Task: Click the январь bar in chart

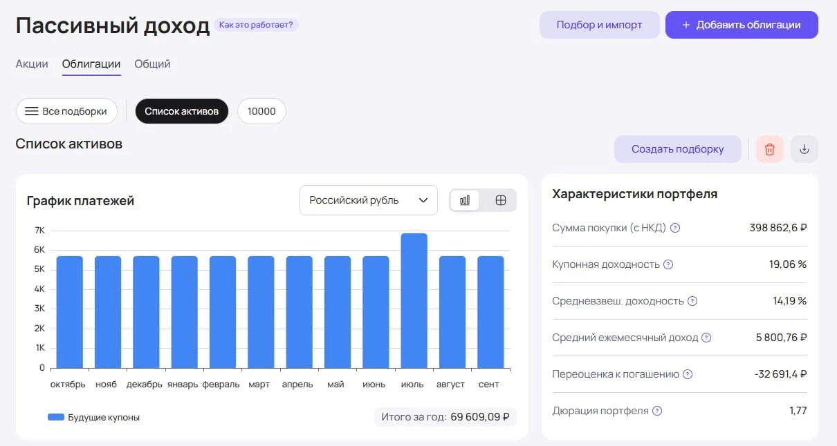Action: (x=185, y=312)
